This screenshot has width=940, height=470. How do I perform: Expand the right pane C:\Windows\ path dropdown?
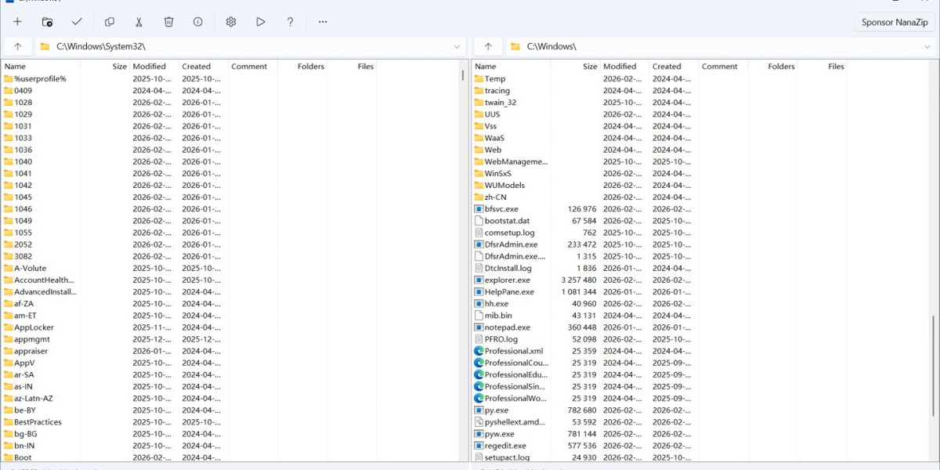pos(927,47)
